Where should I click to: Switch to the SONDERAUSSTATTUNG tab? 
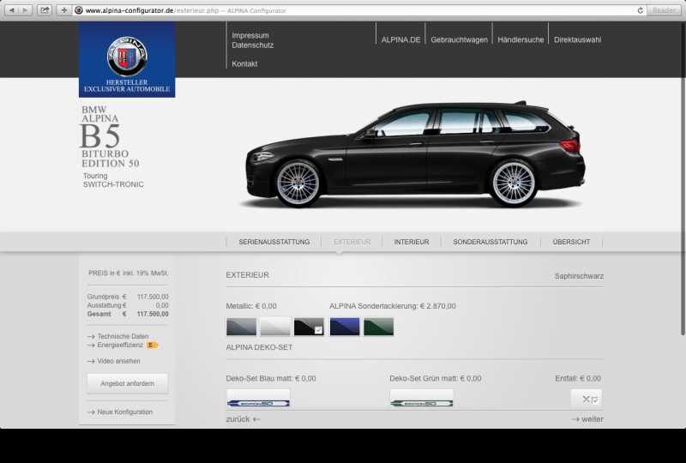tap(490, 242)
